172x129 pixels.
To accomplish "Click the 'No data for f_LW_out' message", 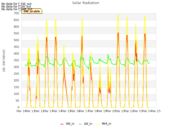I will coord(16,6).
